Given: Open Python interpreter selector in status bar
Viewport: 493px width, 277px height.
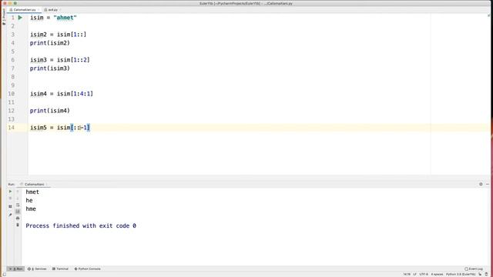Looking at the screenshot, I should [461, 274].
